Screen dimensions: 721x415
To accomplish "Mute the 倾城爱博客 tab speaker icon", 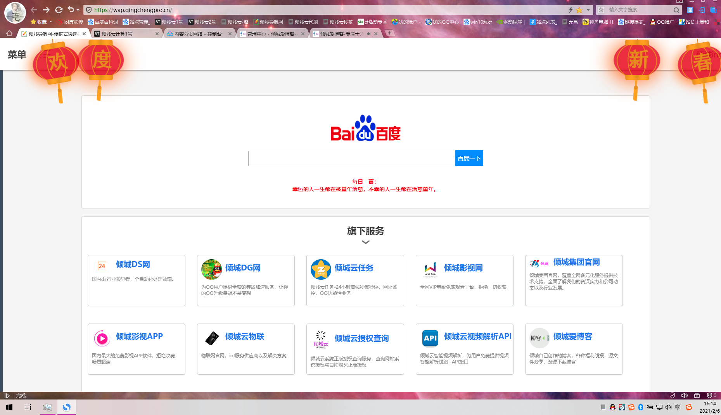I will pos(368,34).
